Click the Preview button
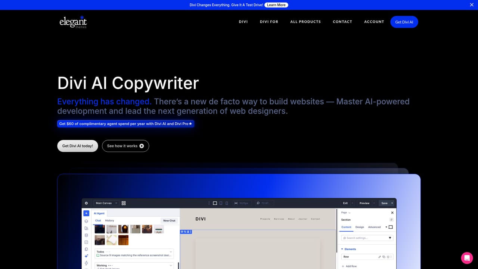 (x=364, y=203)
